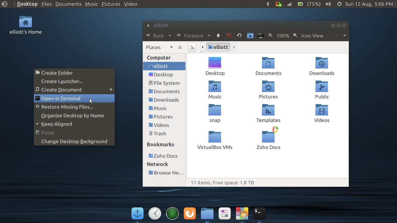Open the Forward history dropdown arrow
Viewport: 397px width, 223px height.
tap(209, 36)
